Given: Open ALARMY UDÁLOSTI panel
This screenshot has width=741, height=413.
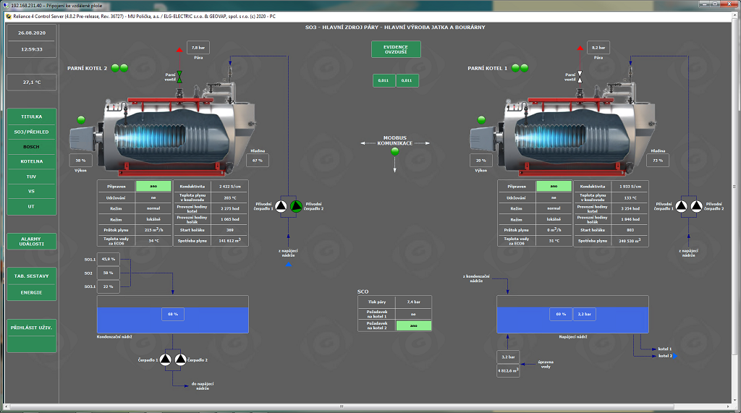Looking at the screenshot, I should tap(32, 242).
